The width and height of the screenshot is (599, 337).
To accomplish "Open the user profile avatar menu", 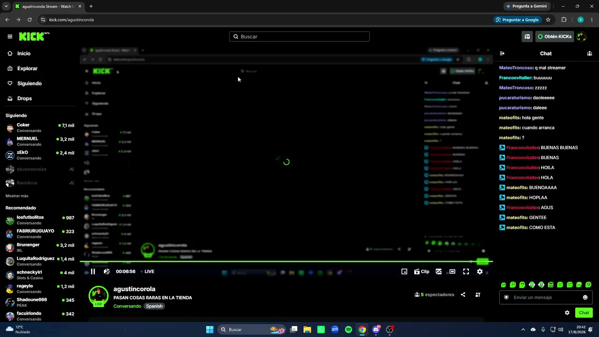I will (581, 37).
